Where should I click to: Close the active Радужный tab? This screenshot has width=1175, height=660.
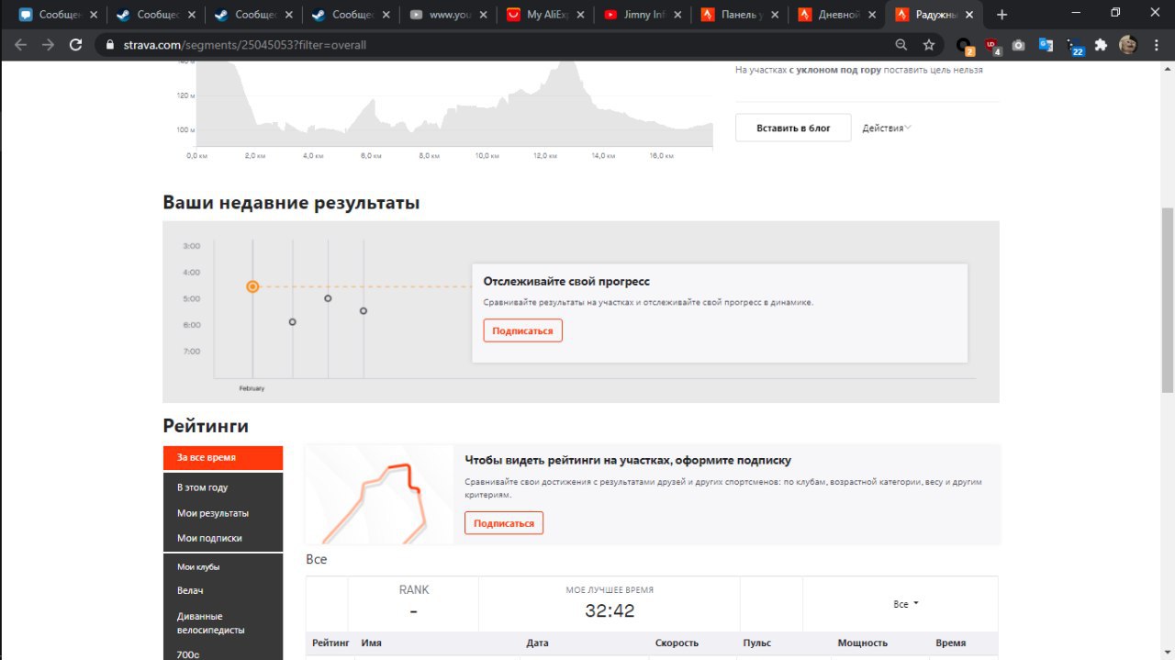click(x=970, y=15)
